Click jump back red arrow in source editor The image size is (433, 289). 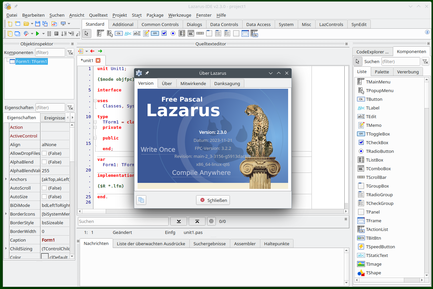(92, 51)
